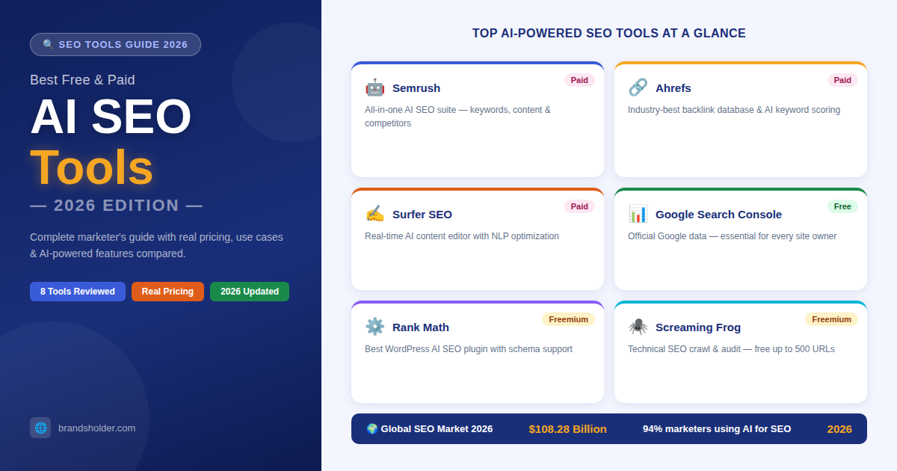This screenshot has width=897, height=471.
Task: Select the Google Search Console title
Action: tap(718, 215)
